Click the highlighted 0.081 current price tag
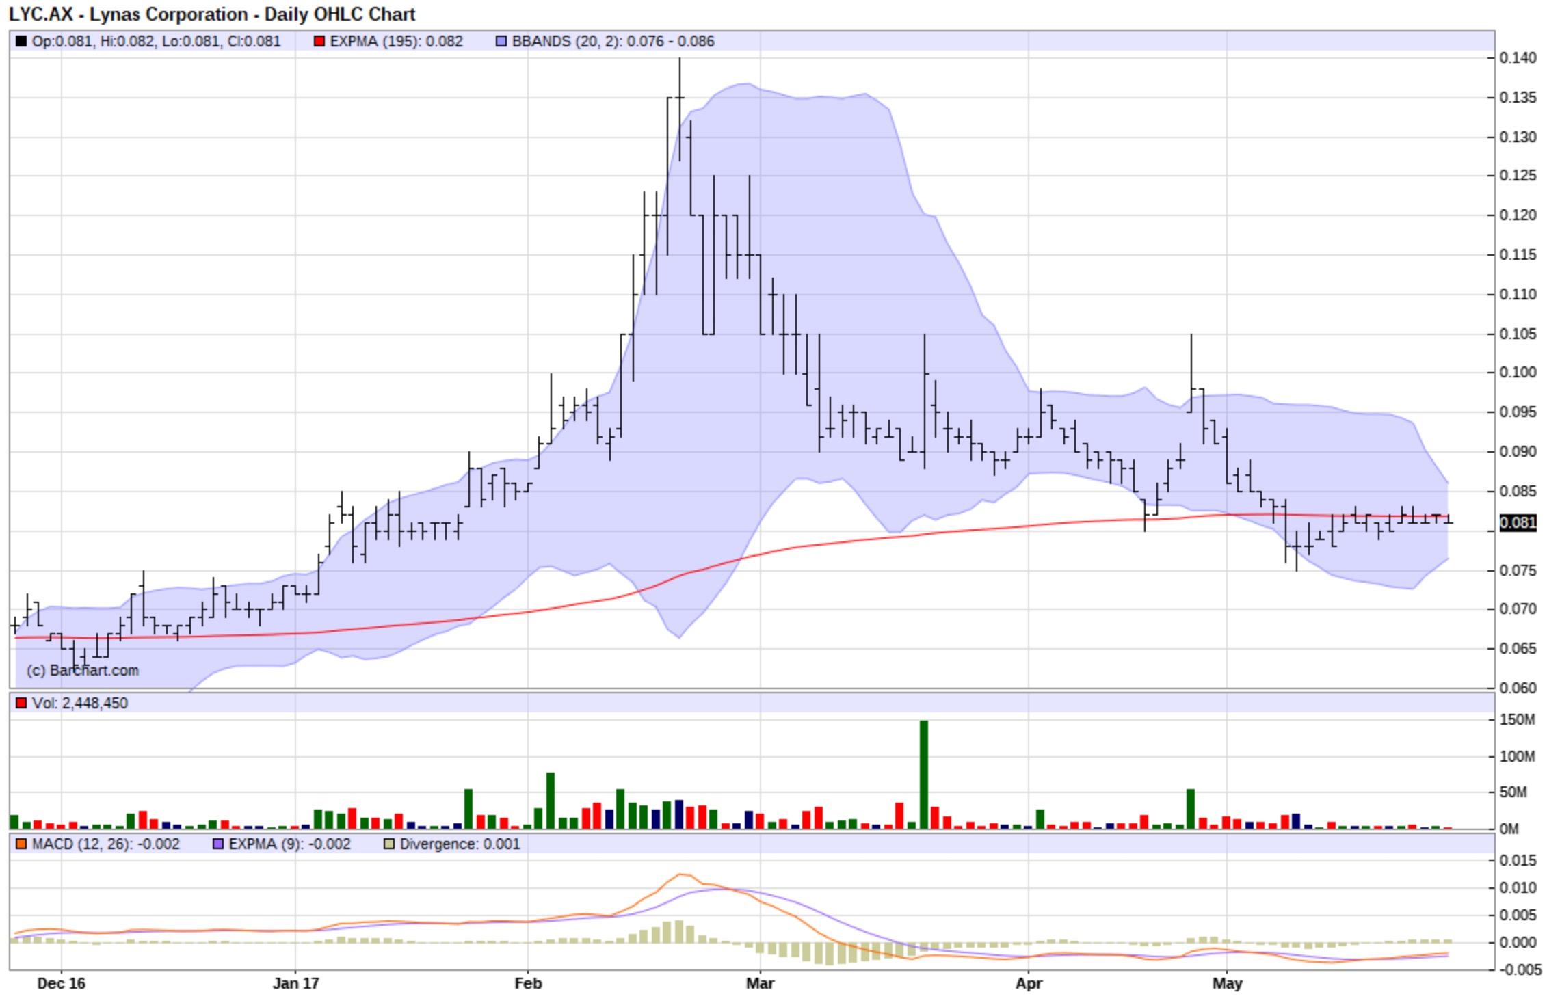This screenshot has width=1547, height=1003. [x=1518, y=523]
